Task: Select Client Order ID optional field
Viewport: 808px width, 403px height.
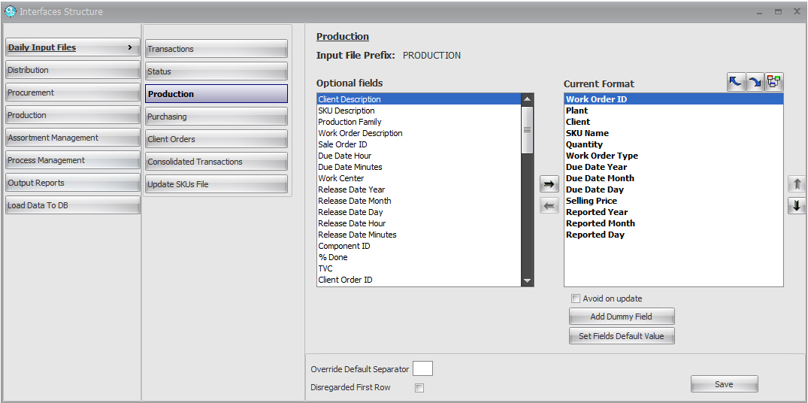Action: [419, 280]
